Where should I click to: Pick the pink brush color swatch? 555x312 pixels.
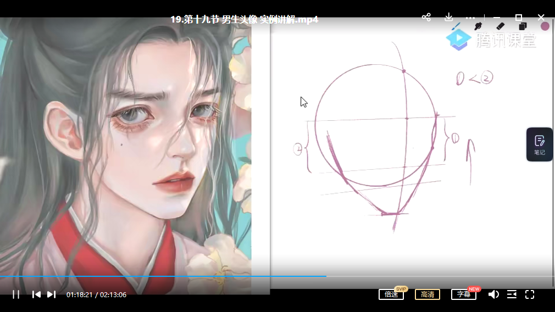(545, 26)
